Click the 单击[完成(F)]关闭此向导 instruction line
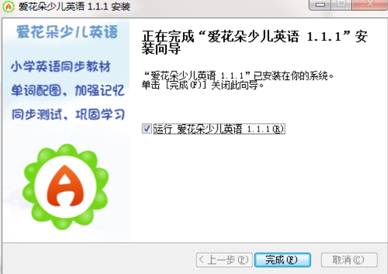 pos(203,86)
